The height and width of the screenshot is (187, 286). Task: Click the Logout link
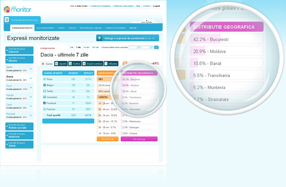156,6
